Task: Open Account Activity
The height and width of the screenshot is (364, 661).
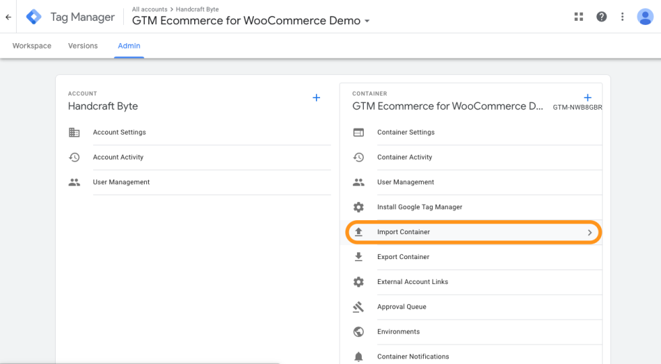Action: (x=118, y=158)
